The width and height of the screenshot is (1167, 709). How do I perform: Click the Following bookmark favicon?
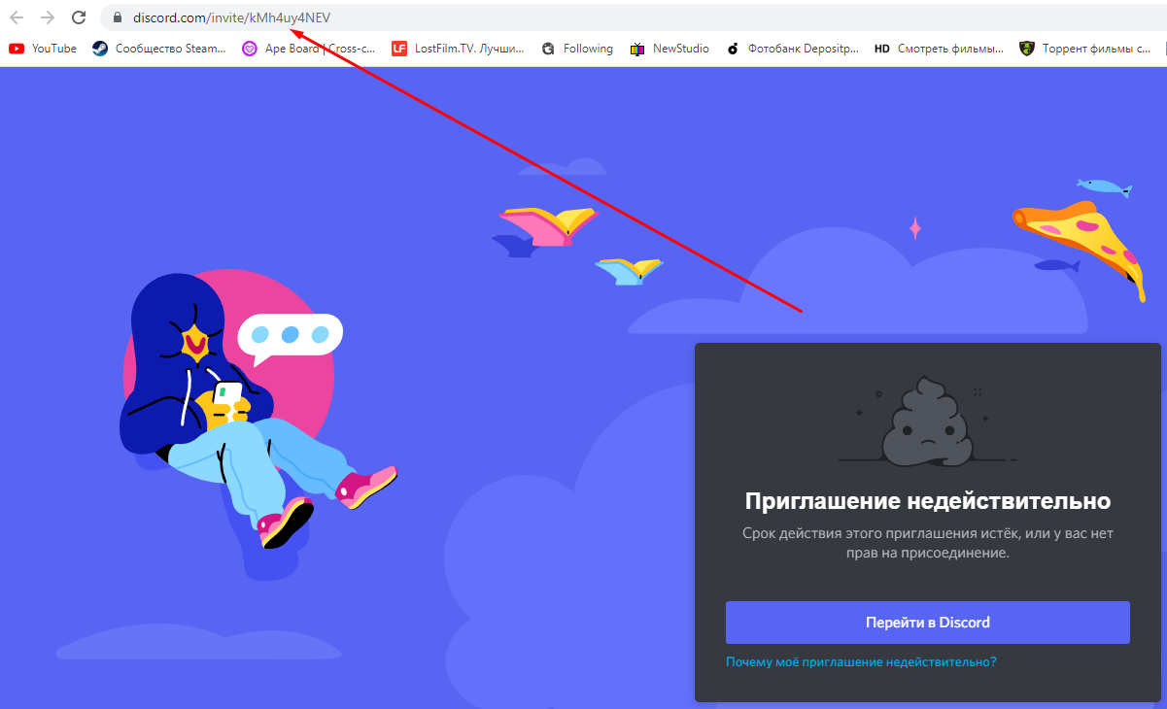(549, 49)
